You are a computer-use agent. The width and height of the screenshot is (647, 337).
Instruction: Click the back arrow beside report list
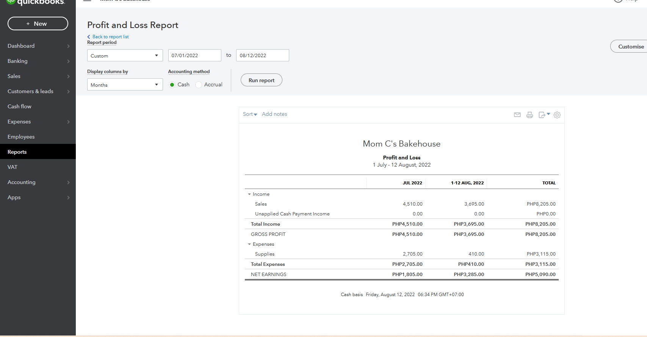click(x=89, y=37)
